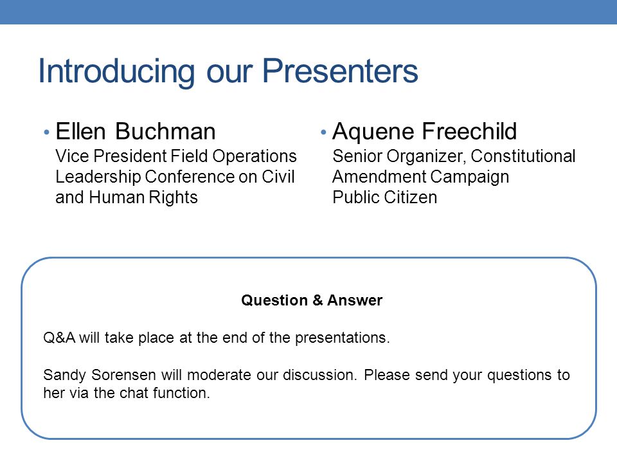Screen dimensions: 617x463
Task: Click the word 'Presenters' in title
Action: pyautogui.click(x=340, y=71)
